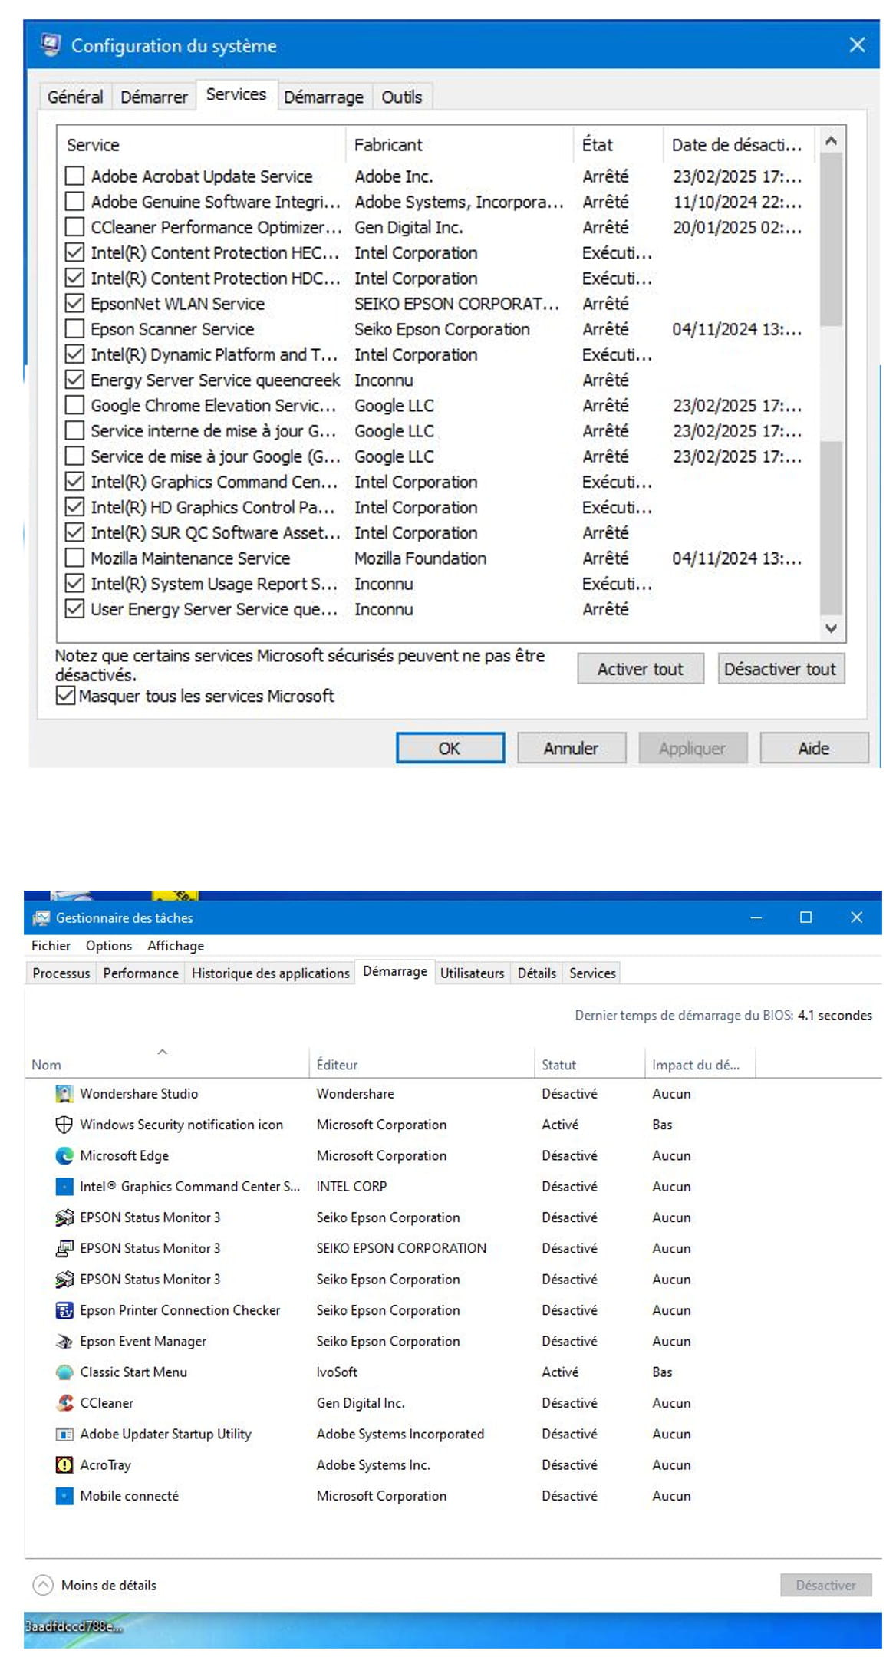896x1657 pixels.
Task: Click the Microsoft Edge icon
Action: coord(64,1155)
